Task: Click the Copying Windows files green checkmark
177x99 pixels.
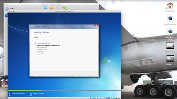Action: (x=35, y=43)
